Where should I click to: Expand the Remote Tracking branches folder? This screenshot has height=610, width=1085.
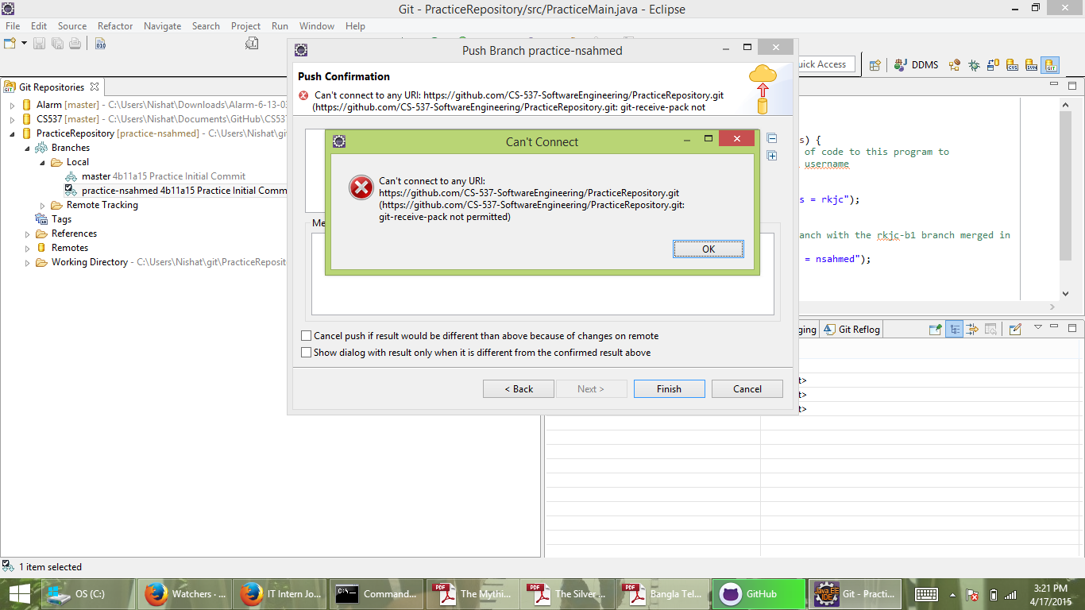coord(42,205)
